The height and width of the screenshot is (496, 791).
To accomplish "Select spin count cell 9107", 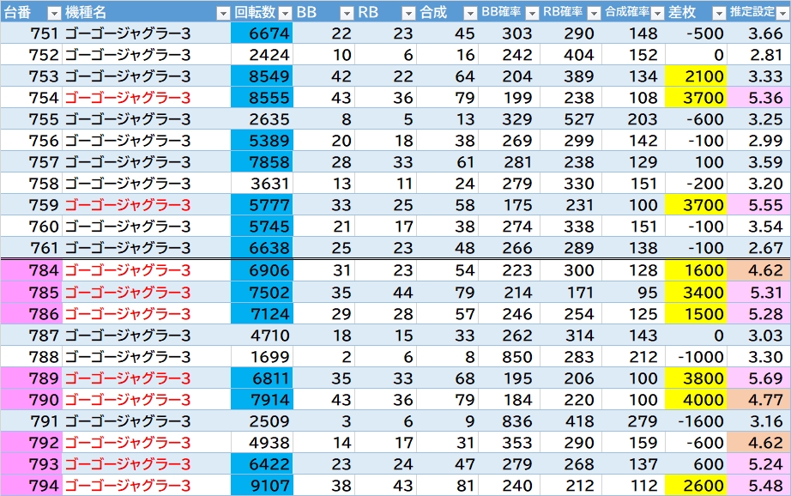I will click(262, 486).
